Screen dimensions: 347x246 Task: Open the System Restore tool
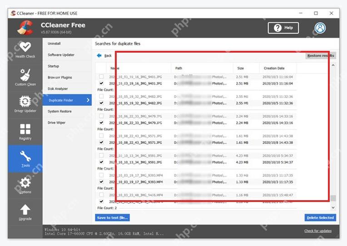67,111
